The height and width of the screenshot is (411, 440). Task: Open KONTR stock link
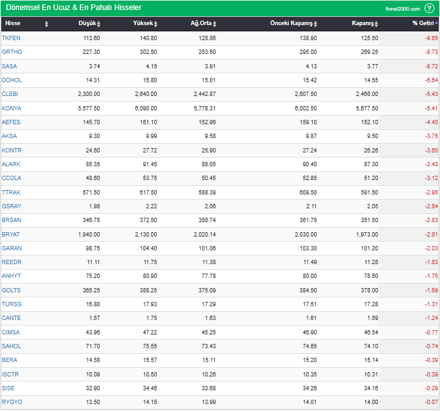[11, 151]
